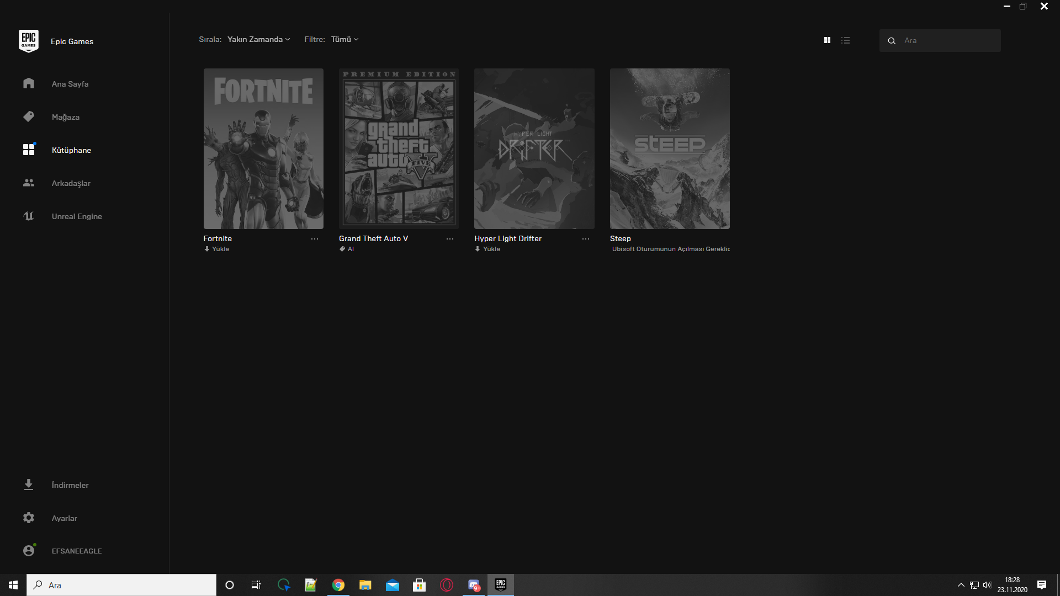Expand the Sırala sort dropdown
Screen dimensions: 1060x596
tap(258, 39)
